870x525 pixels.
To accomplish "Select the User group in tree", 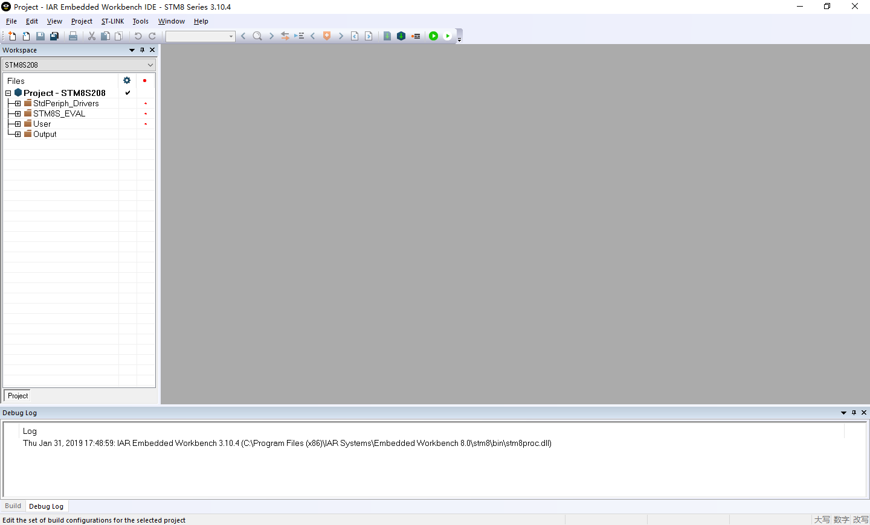I will (x=42, y=124).
